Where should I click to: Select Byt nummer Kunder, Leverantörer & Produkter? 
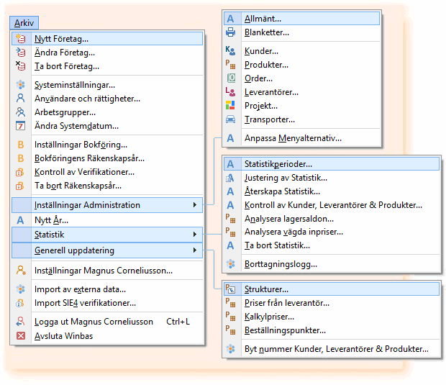pyautogui.click(x=336, y=349)
